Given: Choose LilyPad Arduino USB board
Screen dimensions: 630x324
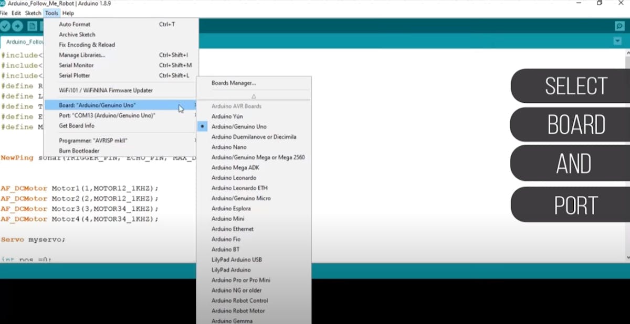Looking at the screenshot, I should click(x=254, y=260).
